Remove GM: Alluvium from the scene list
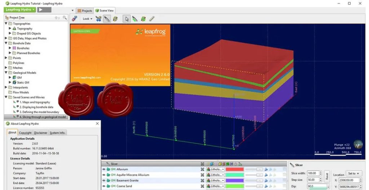The image size is (369, 190). point(203,170)
